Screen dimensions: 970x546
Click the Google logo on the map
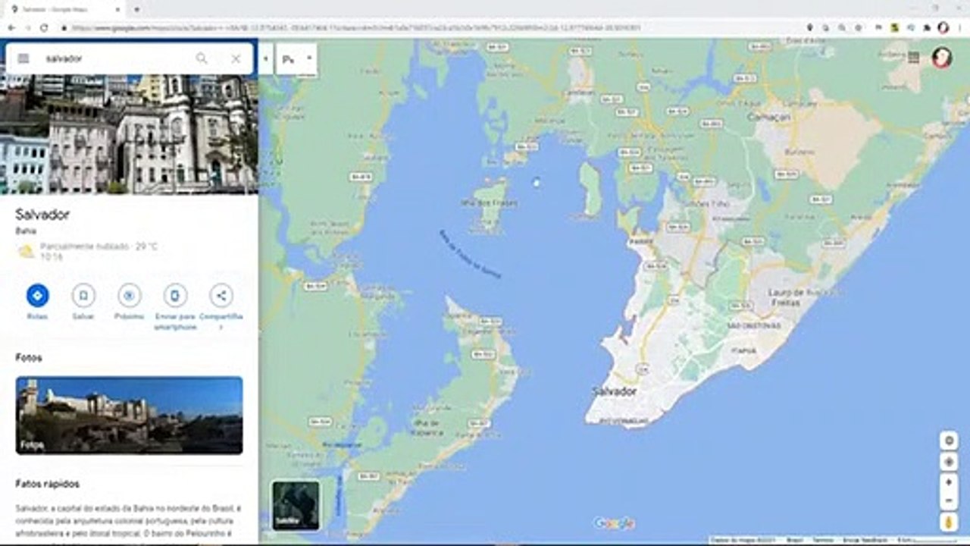(x=614, y=523)
